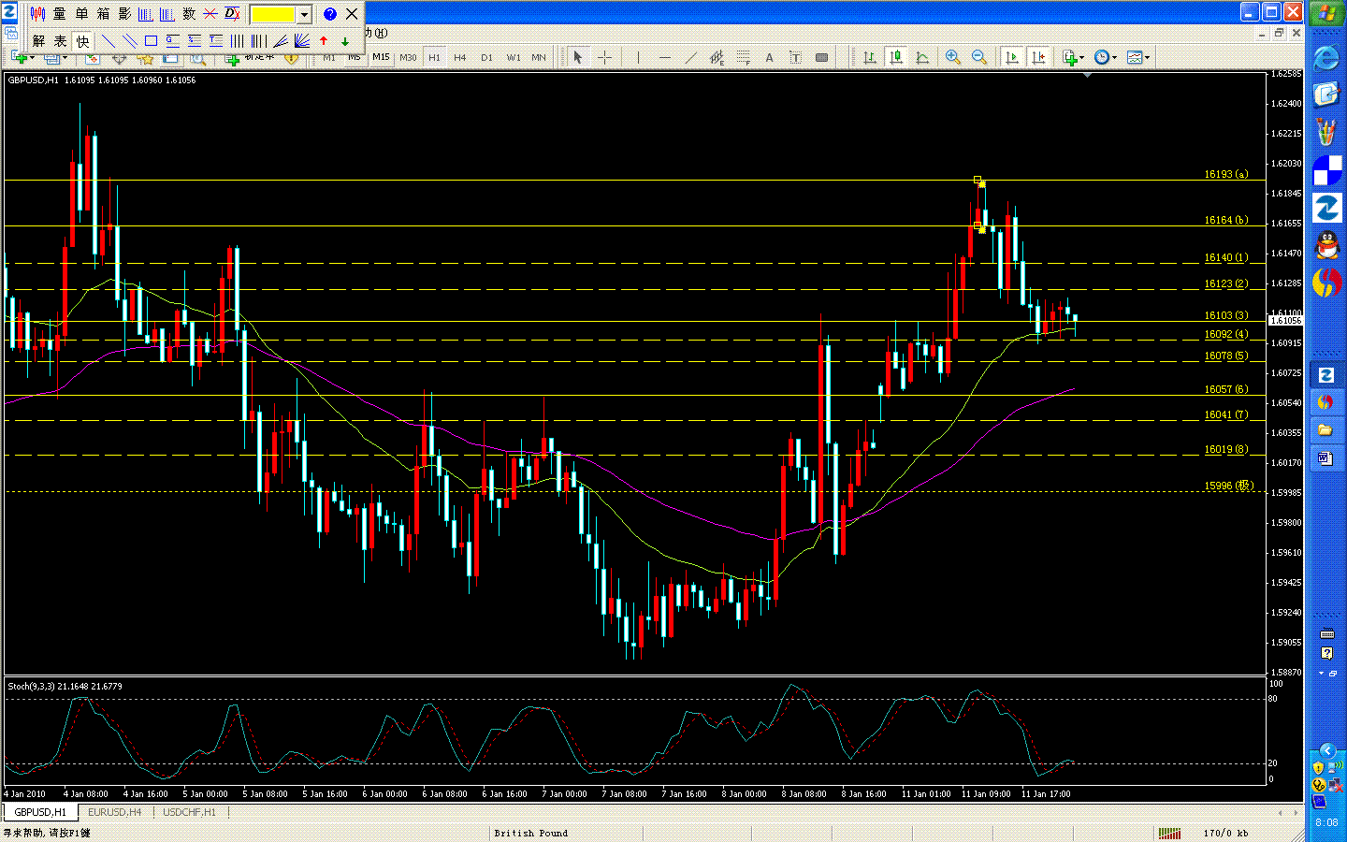Click the candlestick icon in floating toolbar
Screen dimensions: 1347x842
coord(37,14)
